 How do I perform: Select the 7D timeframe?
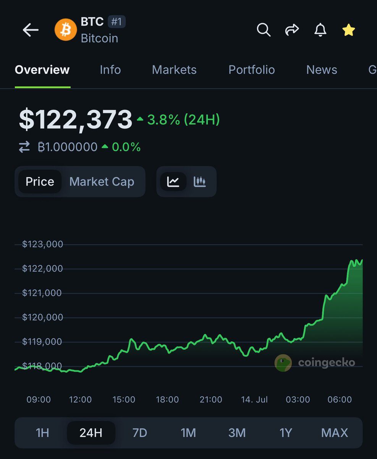140,433
